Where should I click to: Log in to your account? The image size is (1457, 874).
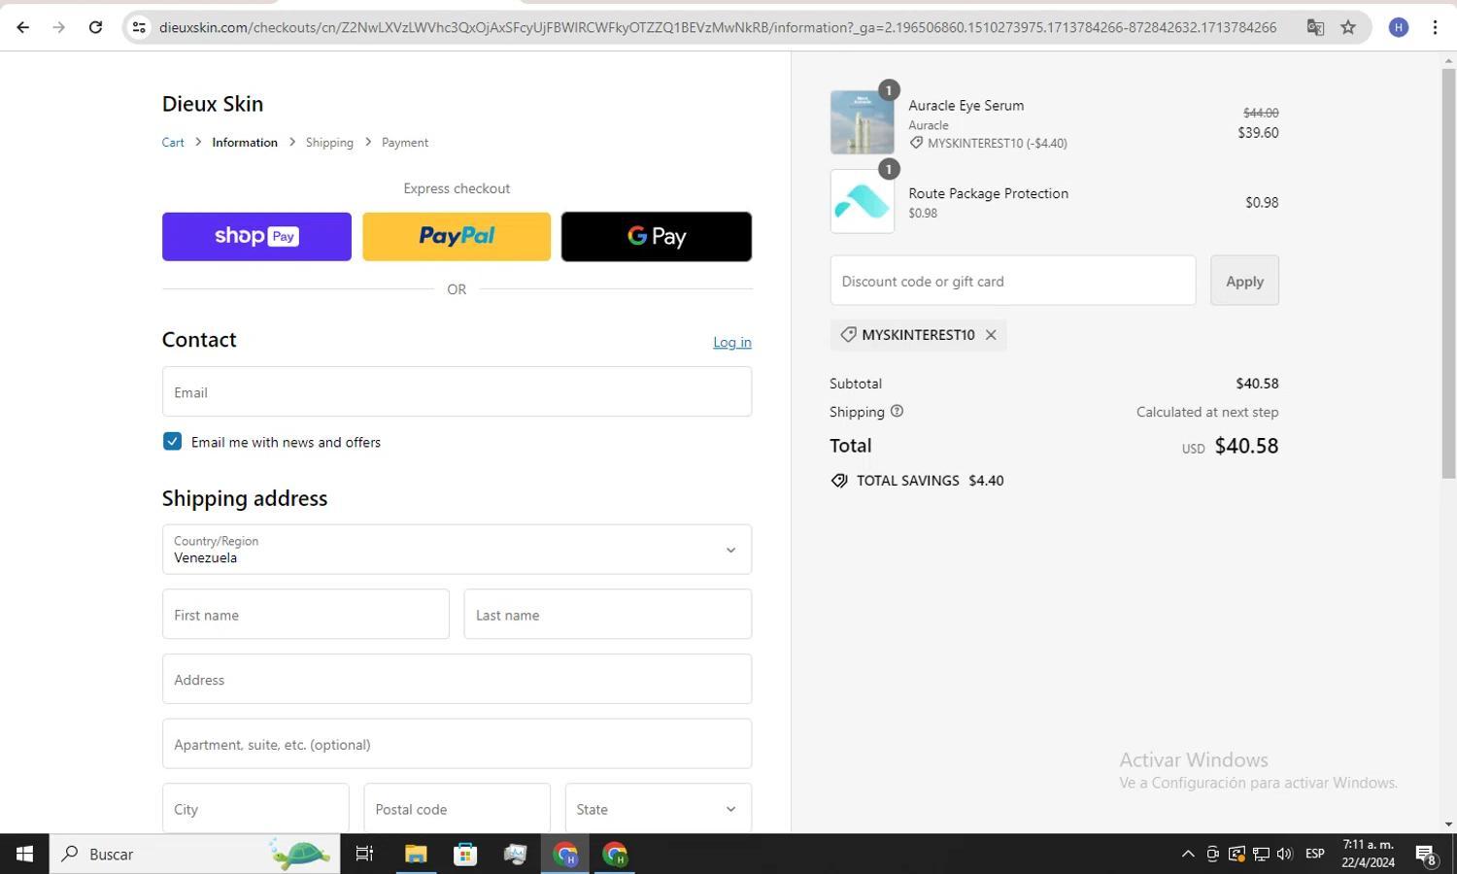click(731, 342)
